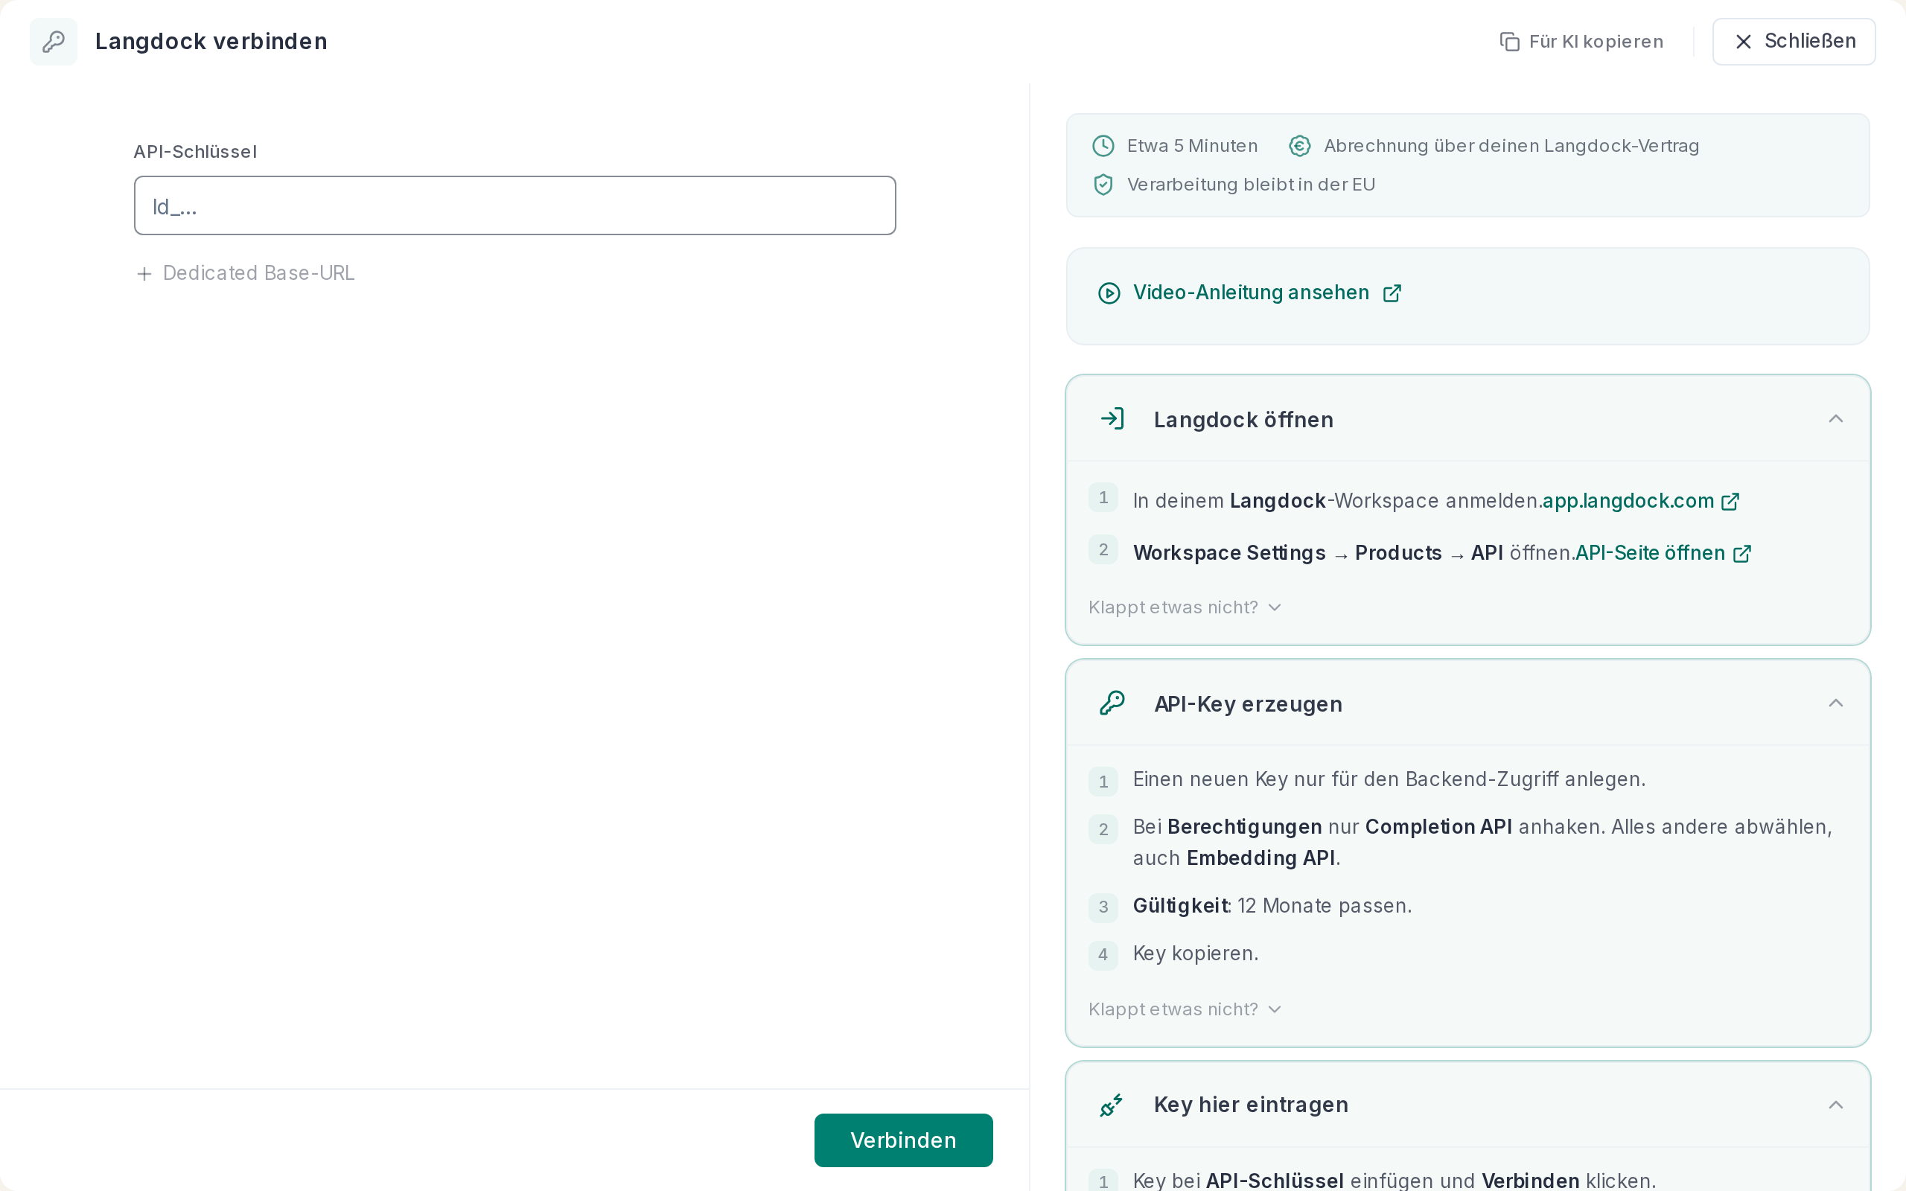Expand Klappt etwas nicht under API-Key erzeugen
Image resolution: width=1906 pixels, height=1191 pixels.
pos(1185,1009)
